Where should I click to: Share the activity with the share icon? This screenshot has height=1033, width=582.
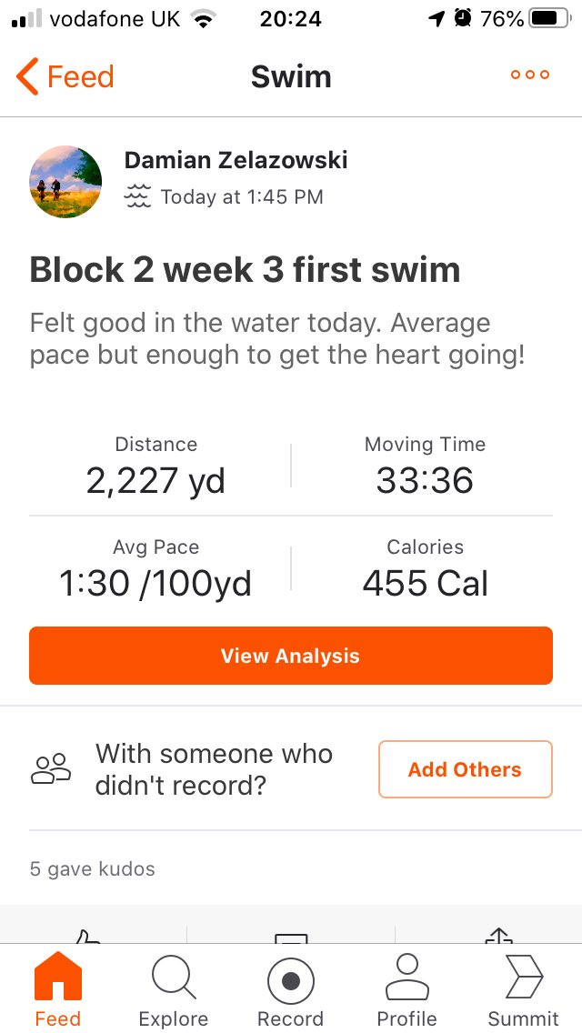click(x=499, y=936)
